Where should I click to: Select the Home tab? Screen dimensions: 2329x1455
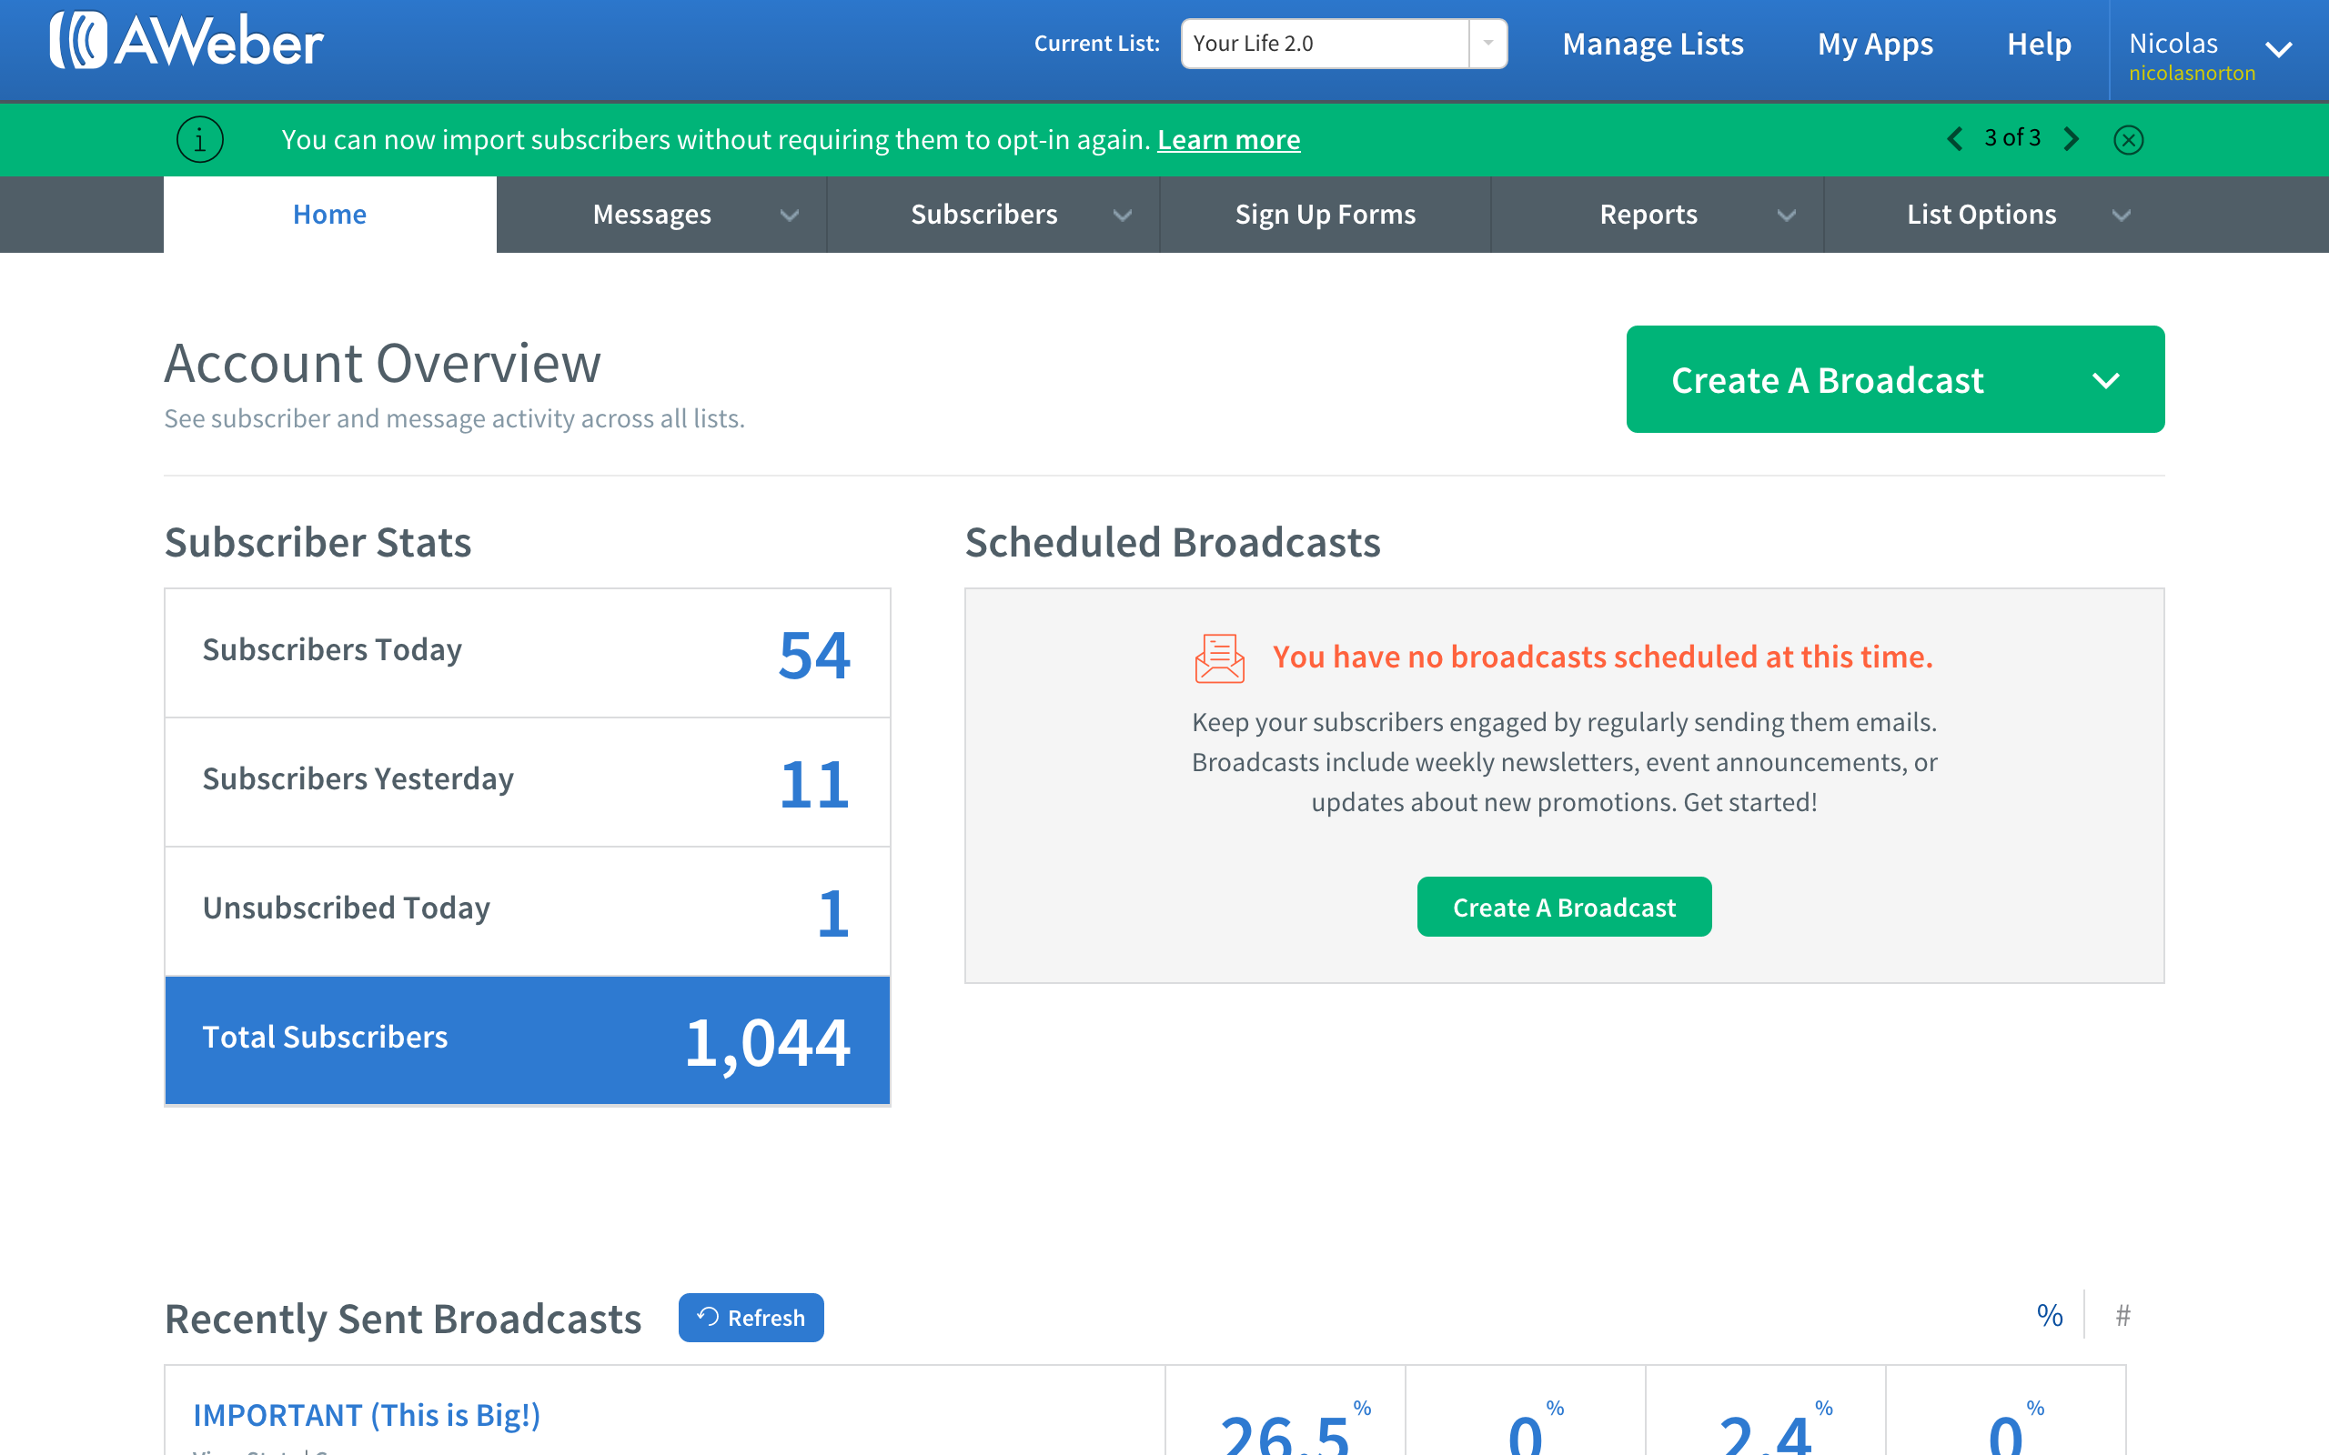click(x=330, y=214)
